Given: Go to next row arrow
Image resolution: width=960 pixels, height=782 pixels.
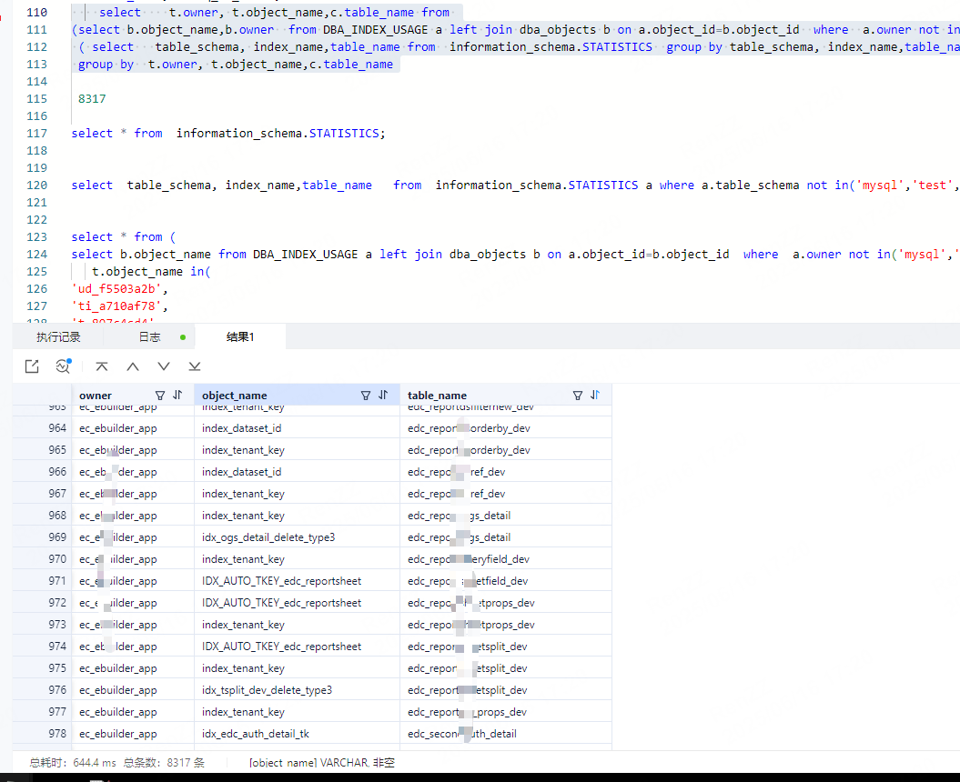Looking at the screenshot, I should [x=164, y=366].
